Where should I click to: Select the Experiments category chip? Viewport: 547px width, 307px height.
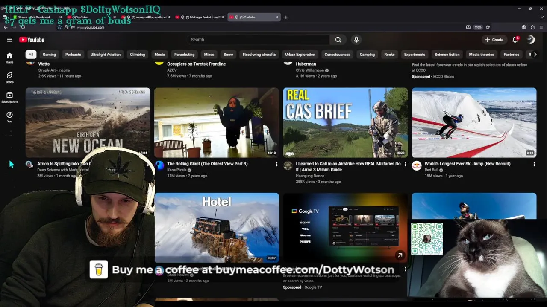(415, 55)
